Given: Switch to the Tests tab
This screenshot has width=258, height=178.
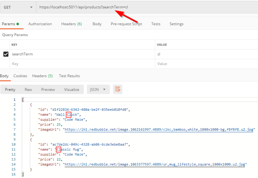Looking at the screenshot, I should coord(156,24).
